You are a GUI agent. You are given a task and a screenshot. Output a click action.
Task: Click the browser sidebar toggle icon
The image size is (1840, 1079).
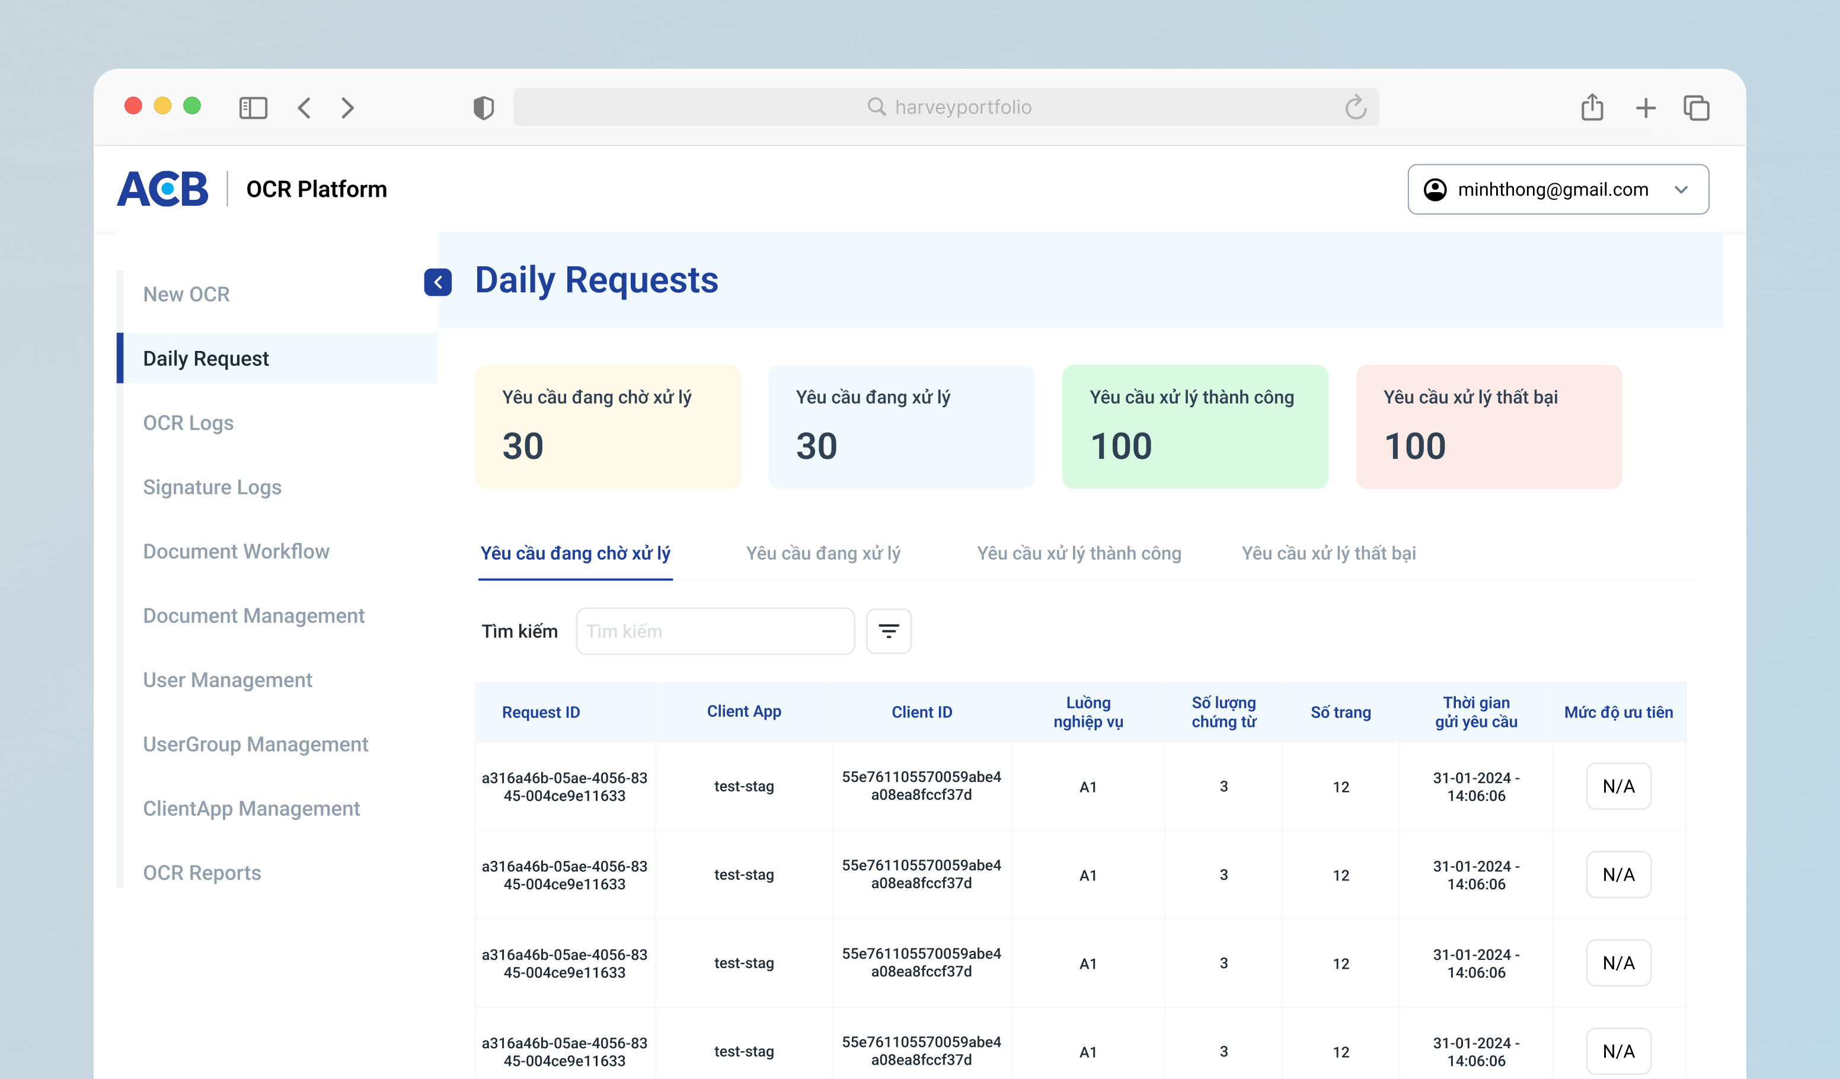click(x=253, y=108)
